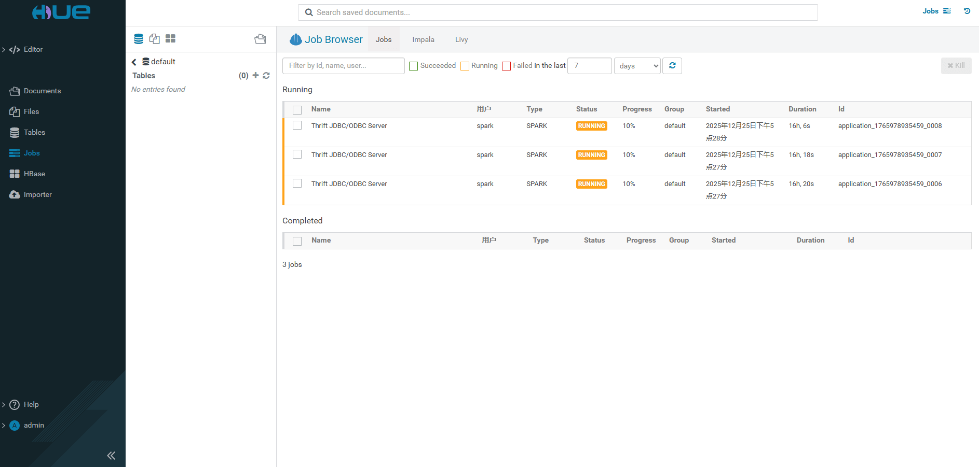
Task: Switch to the Impala tab
Action: [x=423, y=40]
